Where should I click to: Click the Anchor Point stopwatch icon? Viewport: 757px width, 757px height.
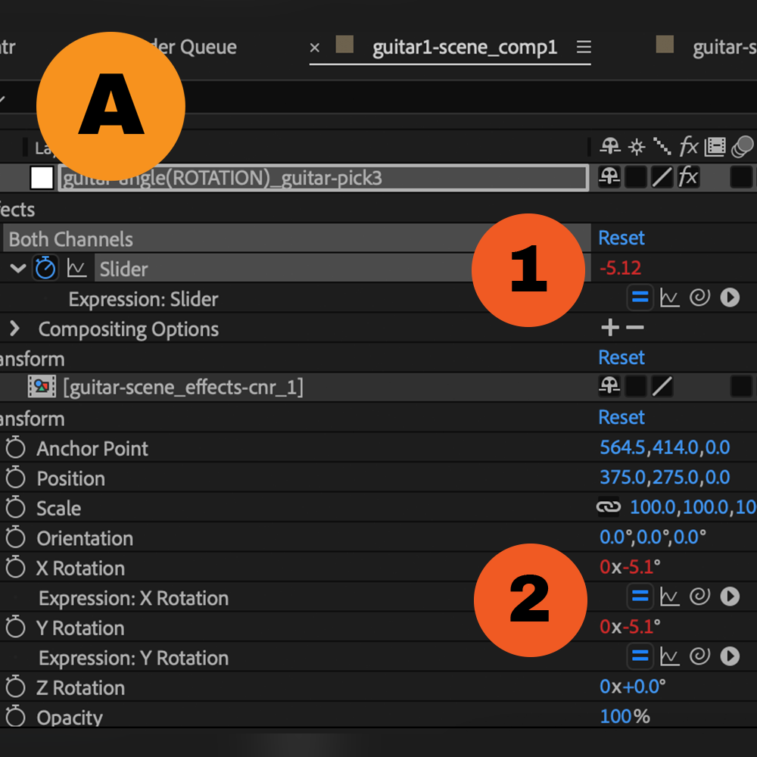point(15,448)
